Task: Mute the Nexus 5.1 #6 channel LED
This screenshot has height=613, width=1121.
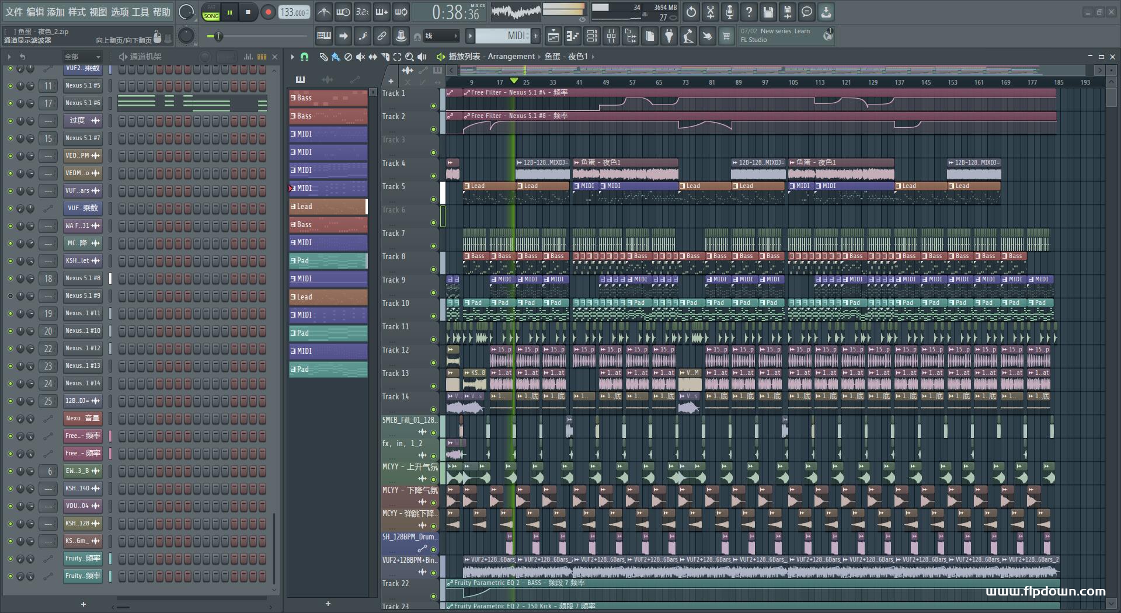Action: (10, 103)
